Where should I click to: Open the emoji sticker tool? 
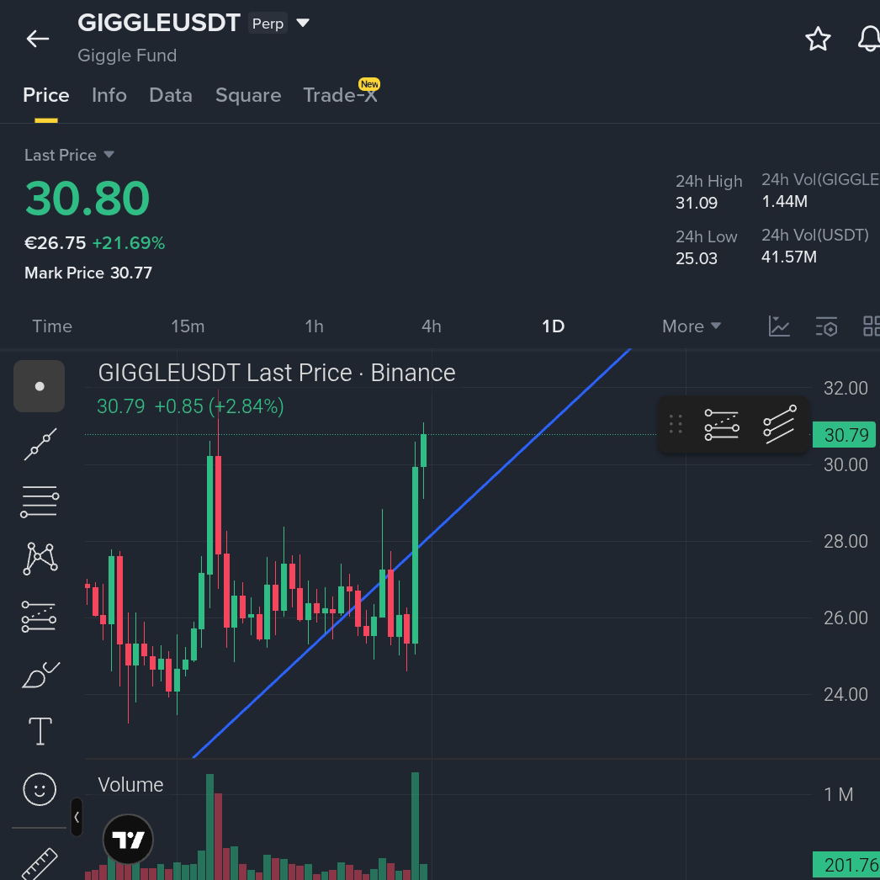point(40,789)
